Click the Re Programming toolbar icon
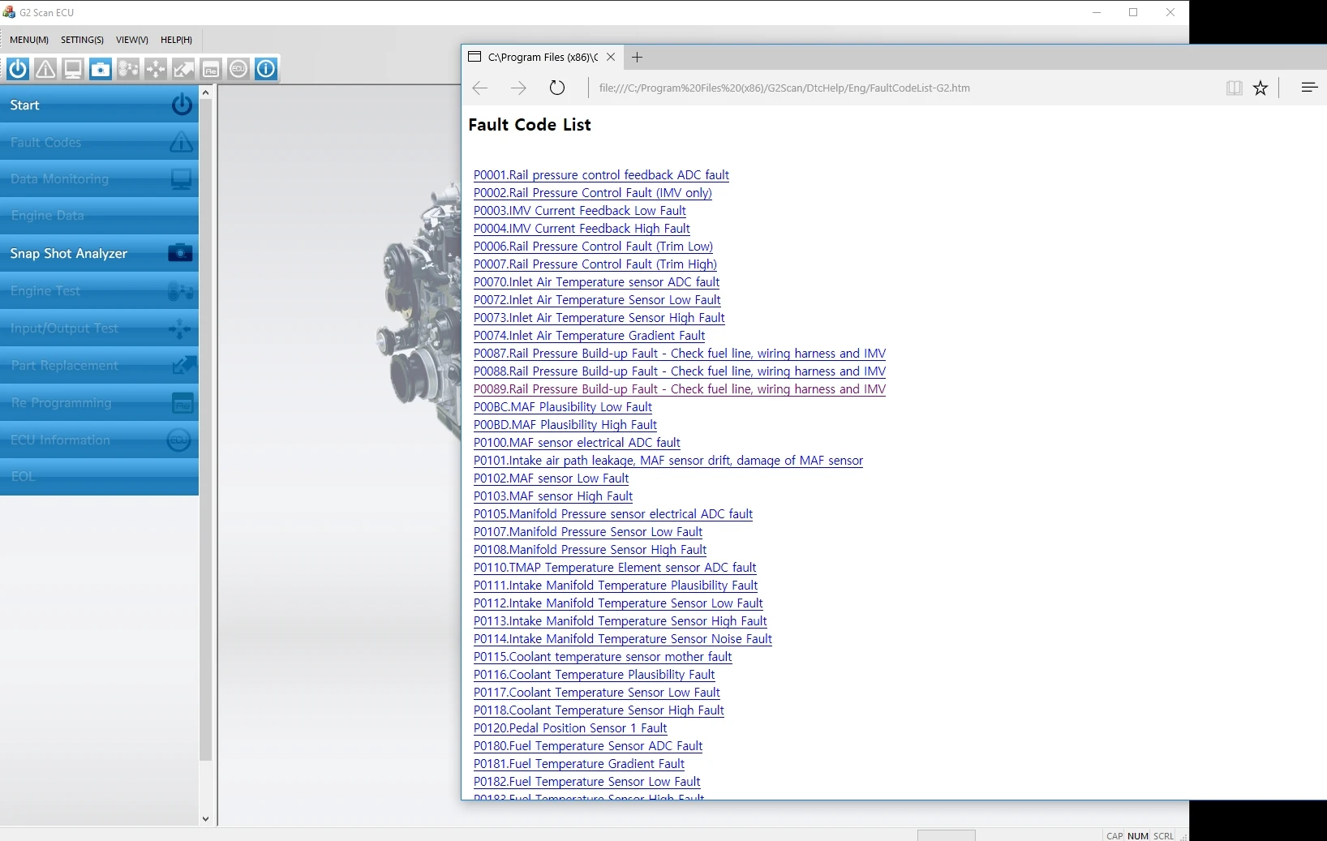This screenshot has height=841, width=1327. (211, 70)
